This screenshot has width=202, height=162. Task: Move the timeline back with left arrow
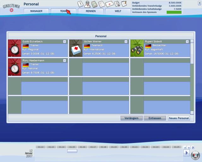[x=185, y=147]
